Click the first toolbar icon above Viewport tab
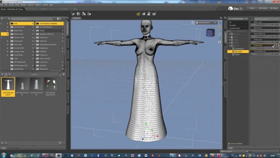Screen dimensions: 280x158 tap(73, 14)
